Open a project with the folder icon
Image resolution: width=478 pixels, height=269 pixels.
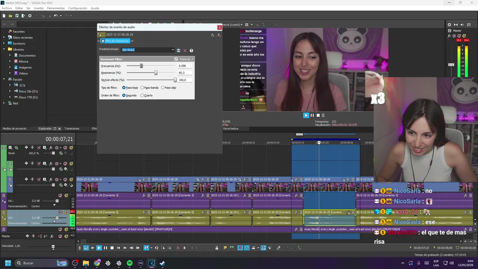click(x=10, y=16)
